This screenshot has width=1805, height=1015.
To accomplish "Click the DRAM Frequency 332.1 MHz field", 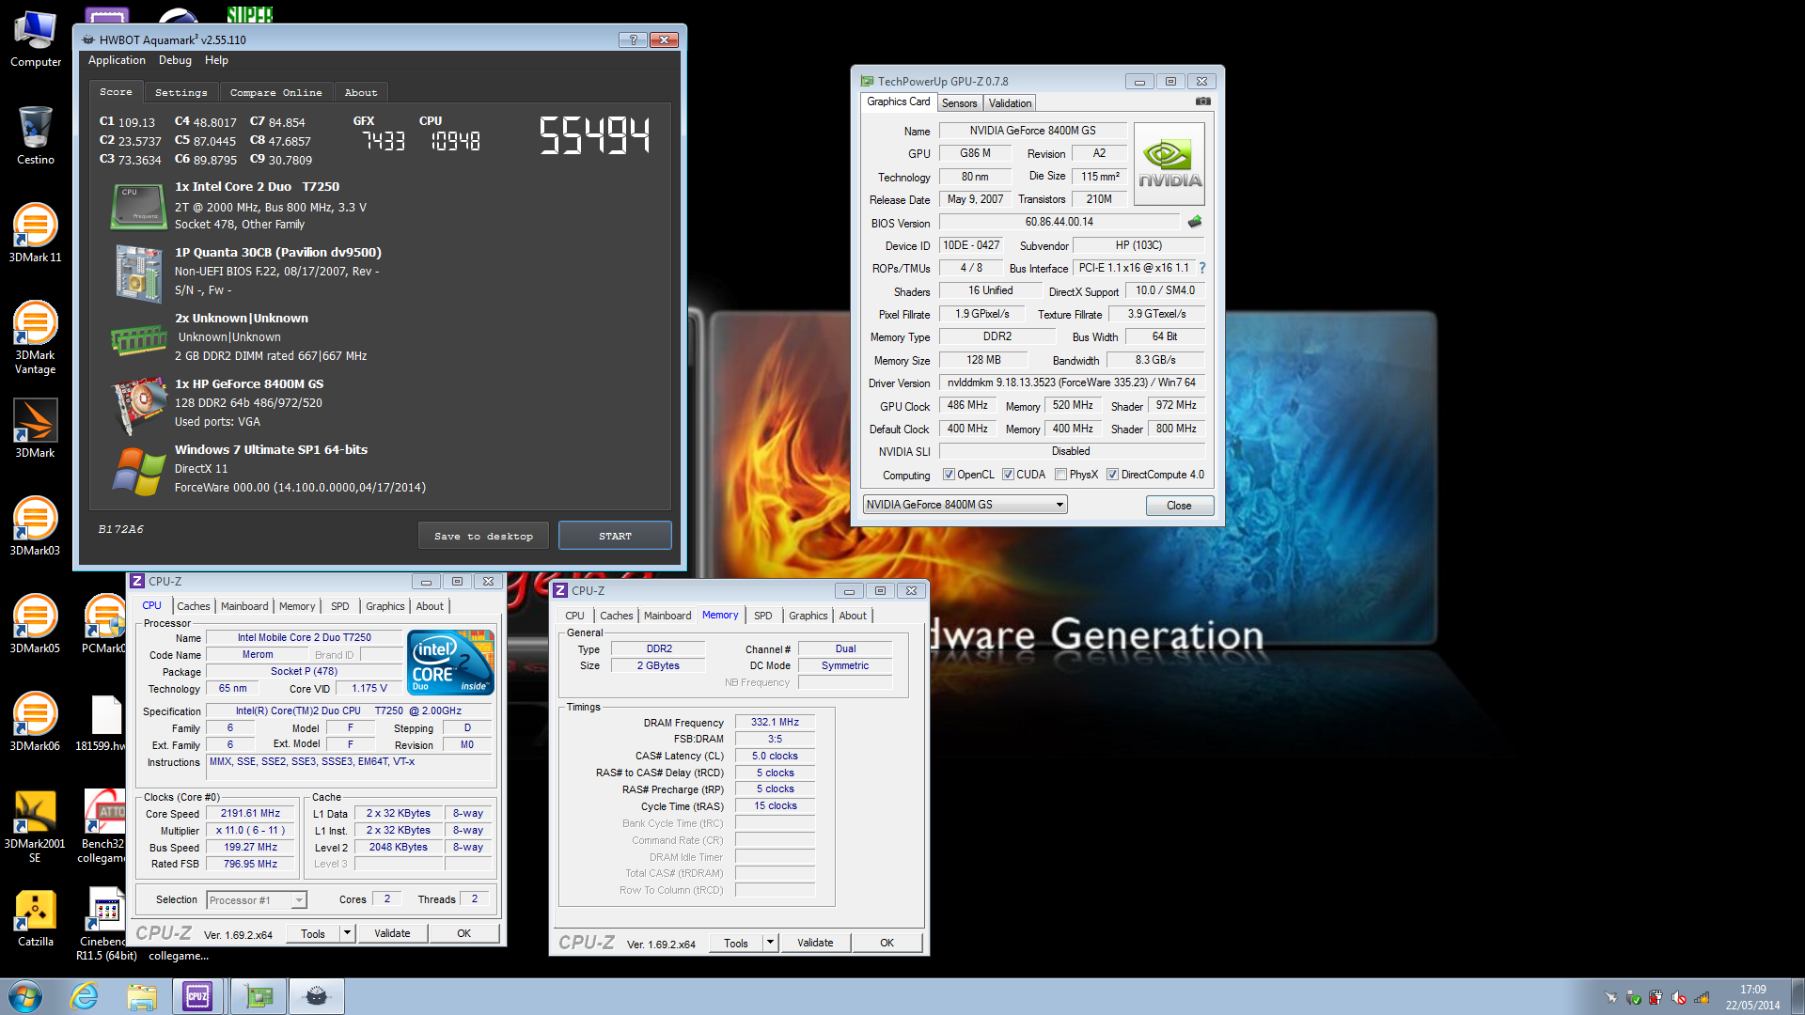I will (775, 723).
